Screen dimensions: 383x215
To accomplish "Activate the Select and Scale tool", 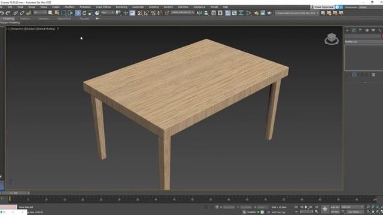I will point(90,13).
